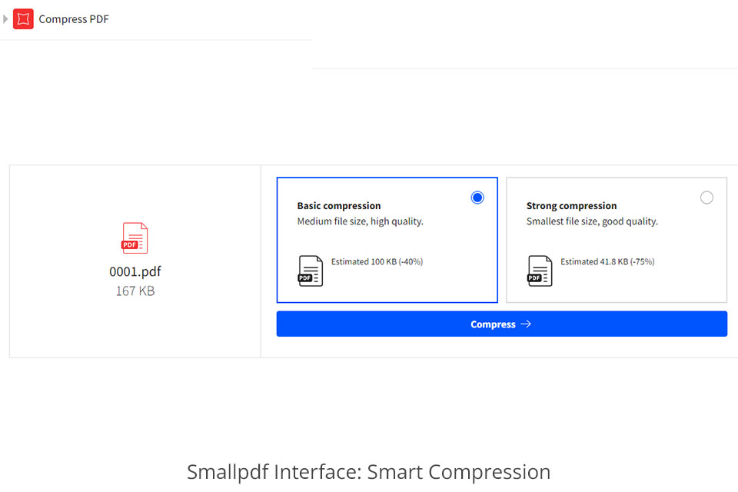Expand the arrow beside Compress PDF
This screenshot has height=492, width=738.
point(5,18)
